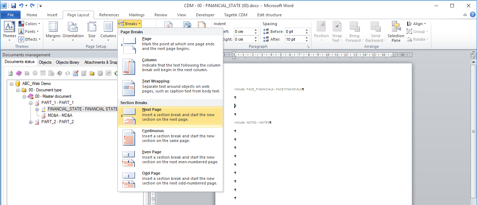This screenshot has width=477, height=205.
Task: Open the Colors theme dropdown
Action: [x=29, y=24]
